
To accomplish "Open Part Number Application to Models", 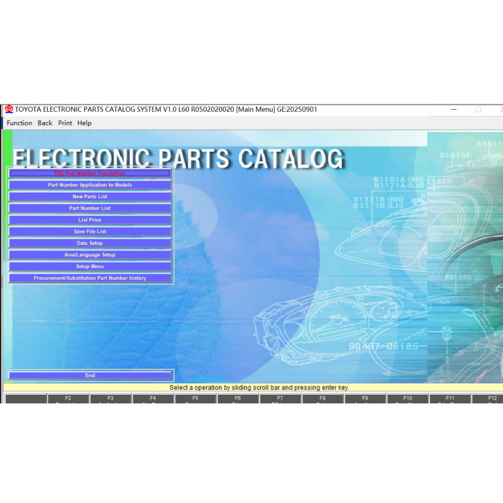I will [90, 185].
